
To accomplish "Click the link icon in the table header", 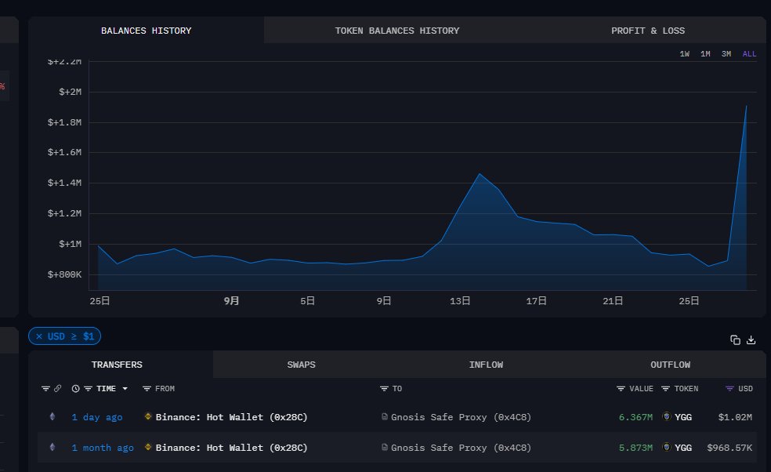I will pyautogui.click(x=57, y=389).
